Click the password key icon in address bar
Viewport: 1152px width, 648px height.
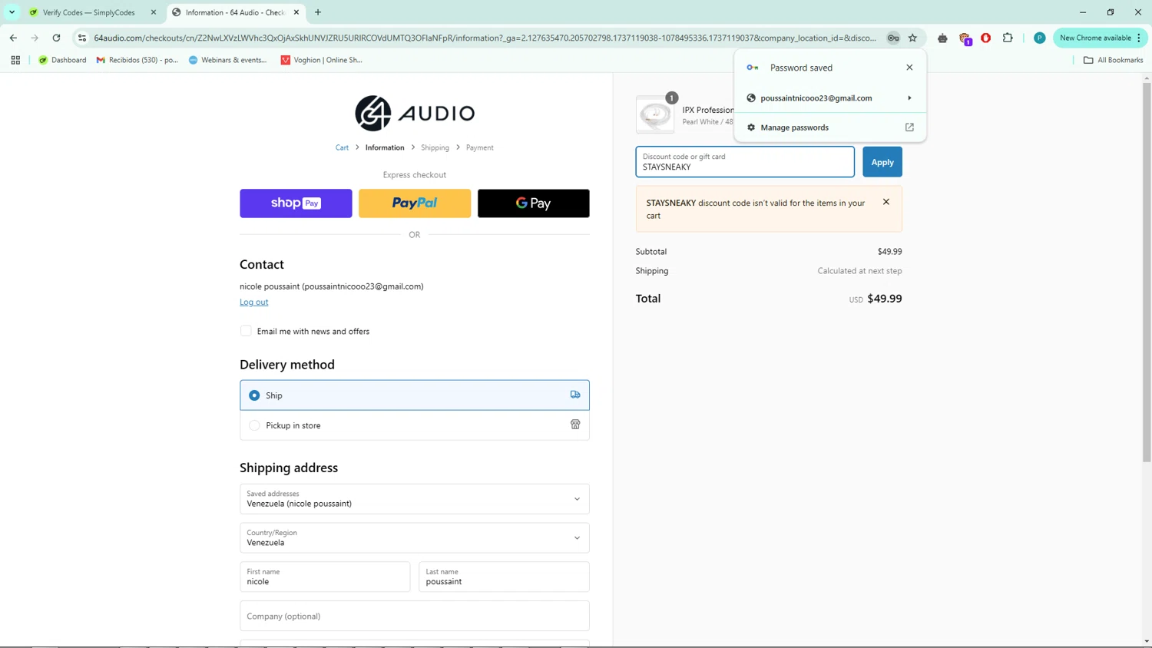click(893, 38)
